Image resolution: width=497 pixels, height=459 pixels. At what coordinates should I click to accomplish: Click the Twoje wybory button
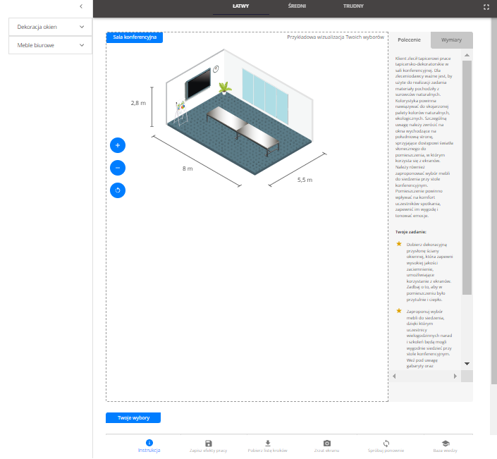(x=133, y=417)
